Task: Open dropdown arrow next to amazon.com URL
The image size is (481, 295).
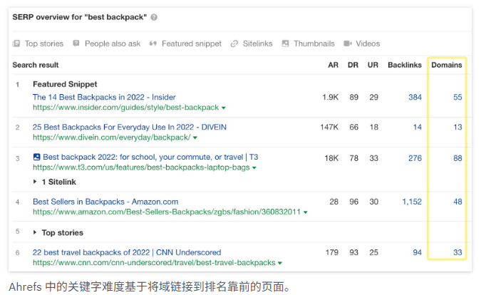Action: tap(306, 212)
